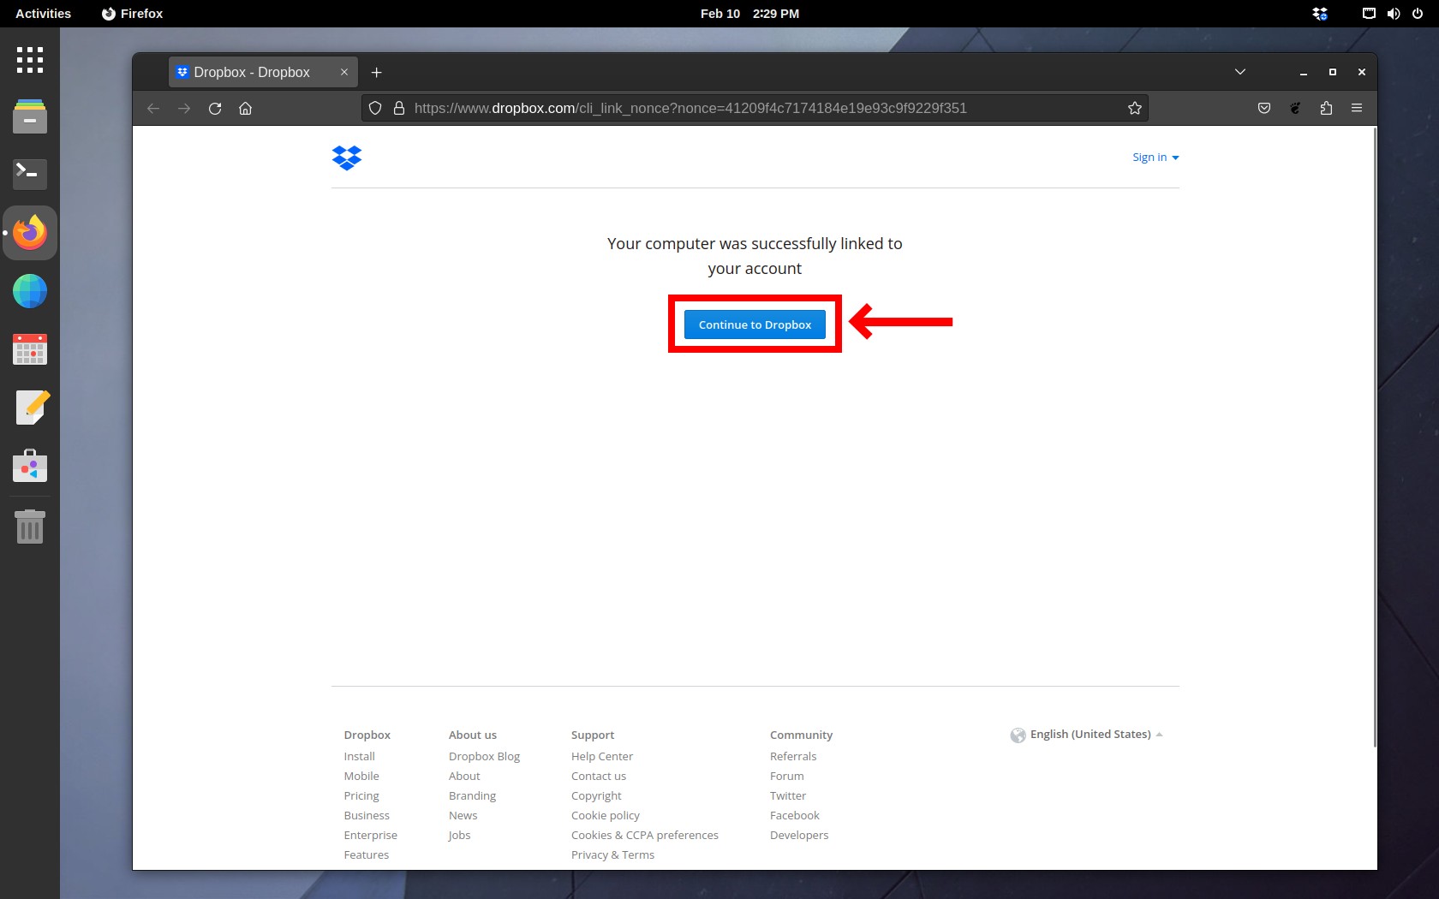Launch Terminal from dock

(30, 174)
